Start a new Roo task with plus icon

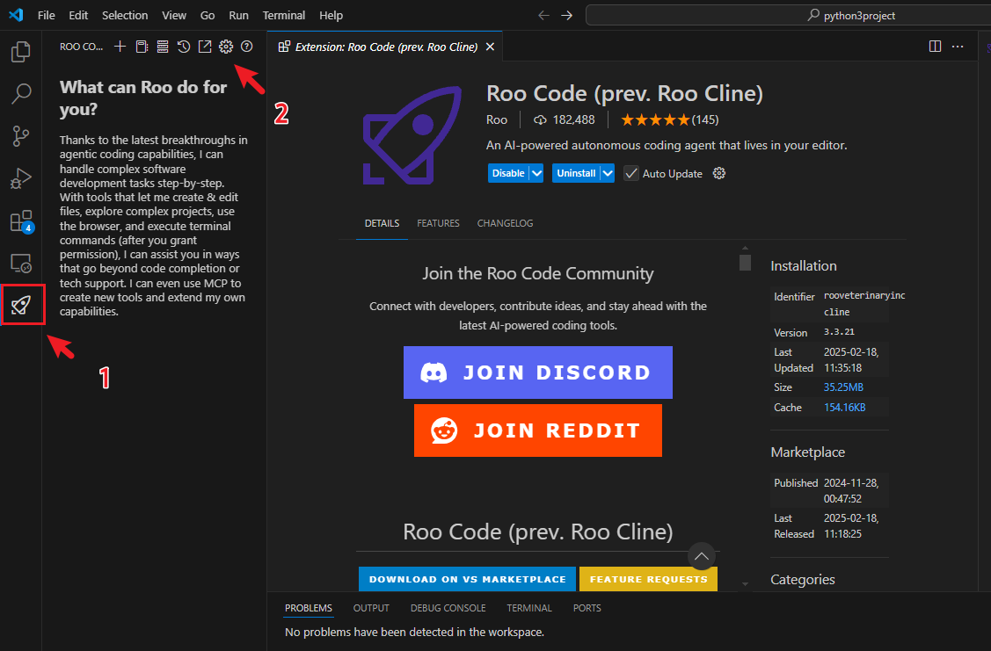(120, 46)
